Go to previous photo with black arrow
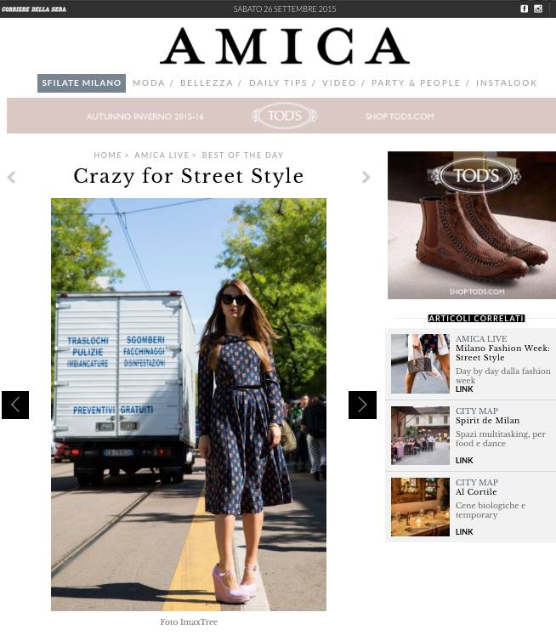556x635 pixels. (x=15, y=405)
